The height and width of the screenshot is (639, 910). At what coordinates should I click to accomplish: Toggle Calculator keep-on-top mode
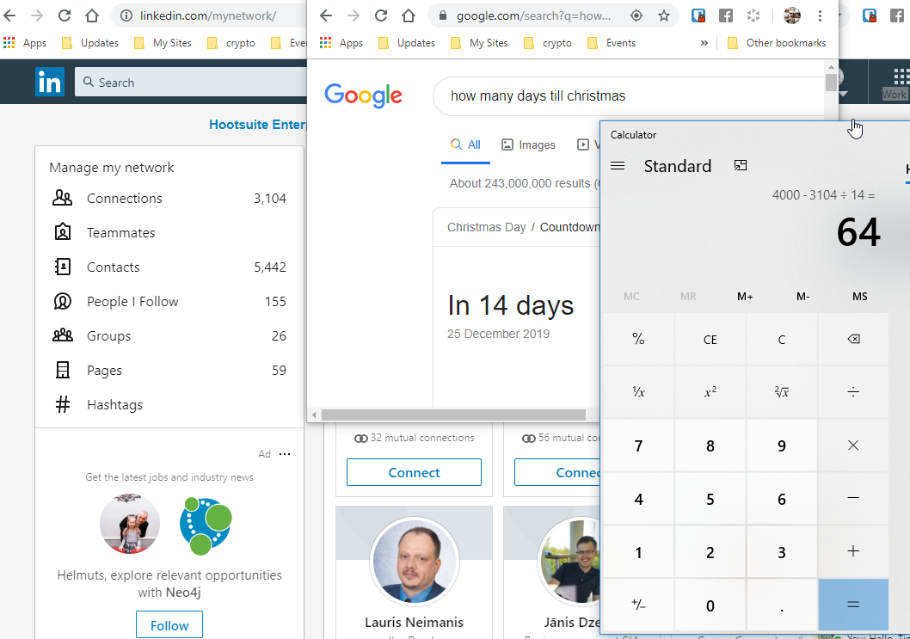point(741,165)
